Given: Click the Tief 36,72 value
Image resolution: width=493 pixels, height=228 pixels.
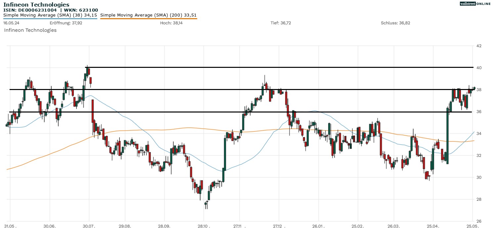Looking at the screenshot, I should tap(281, 23).
